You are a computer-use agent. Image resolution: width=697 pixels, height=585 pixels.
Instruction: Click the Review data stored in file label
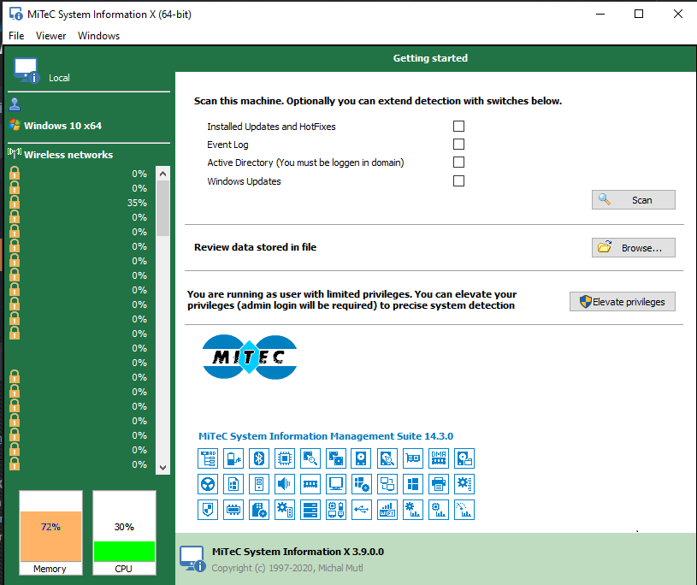tap(255, 247)
